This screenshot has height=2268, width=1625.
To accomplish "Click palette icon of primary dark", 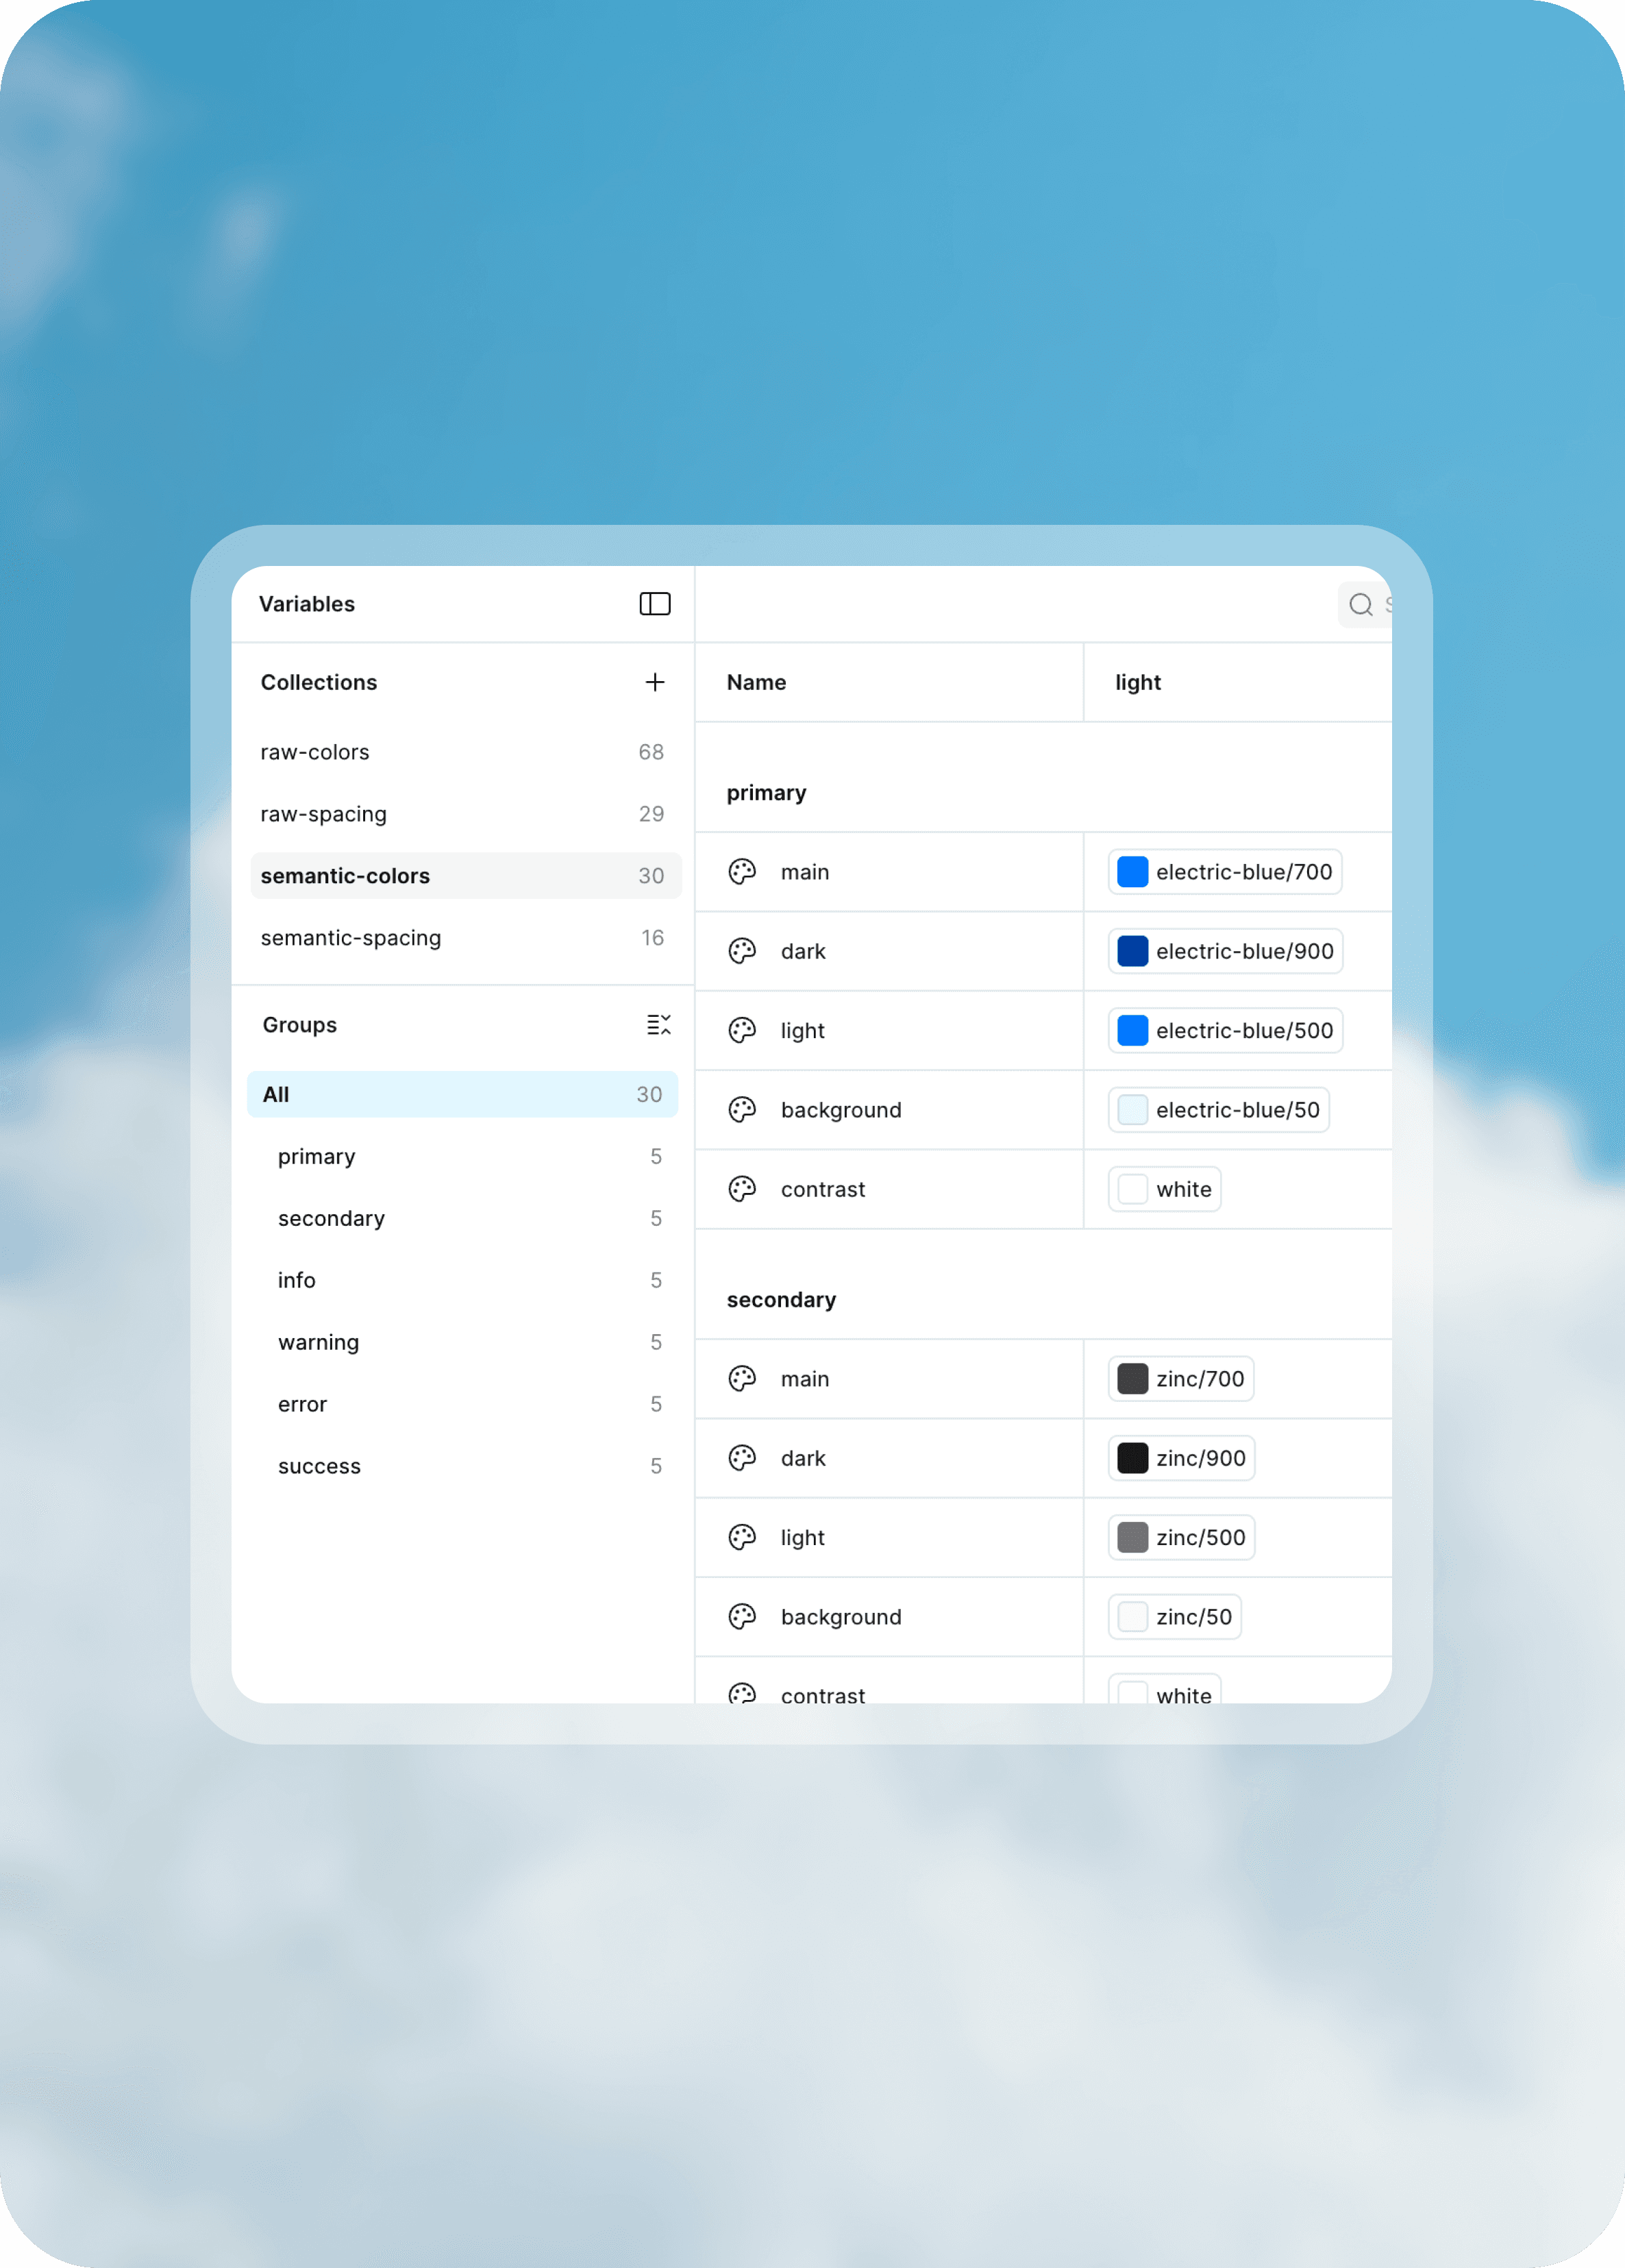I will point(742,951).
